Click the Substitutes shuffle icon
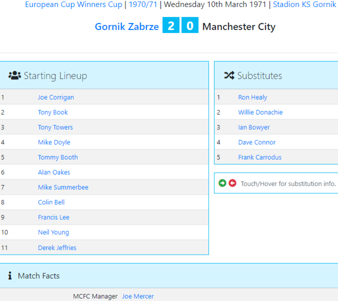The width and height of the screenshot is (338, 301). coord(229,75)
